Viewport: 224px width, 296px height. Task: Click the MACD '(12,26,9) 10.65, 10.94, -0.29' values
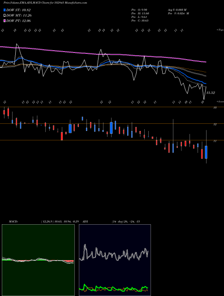coord(60,222)
